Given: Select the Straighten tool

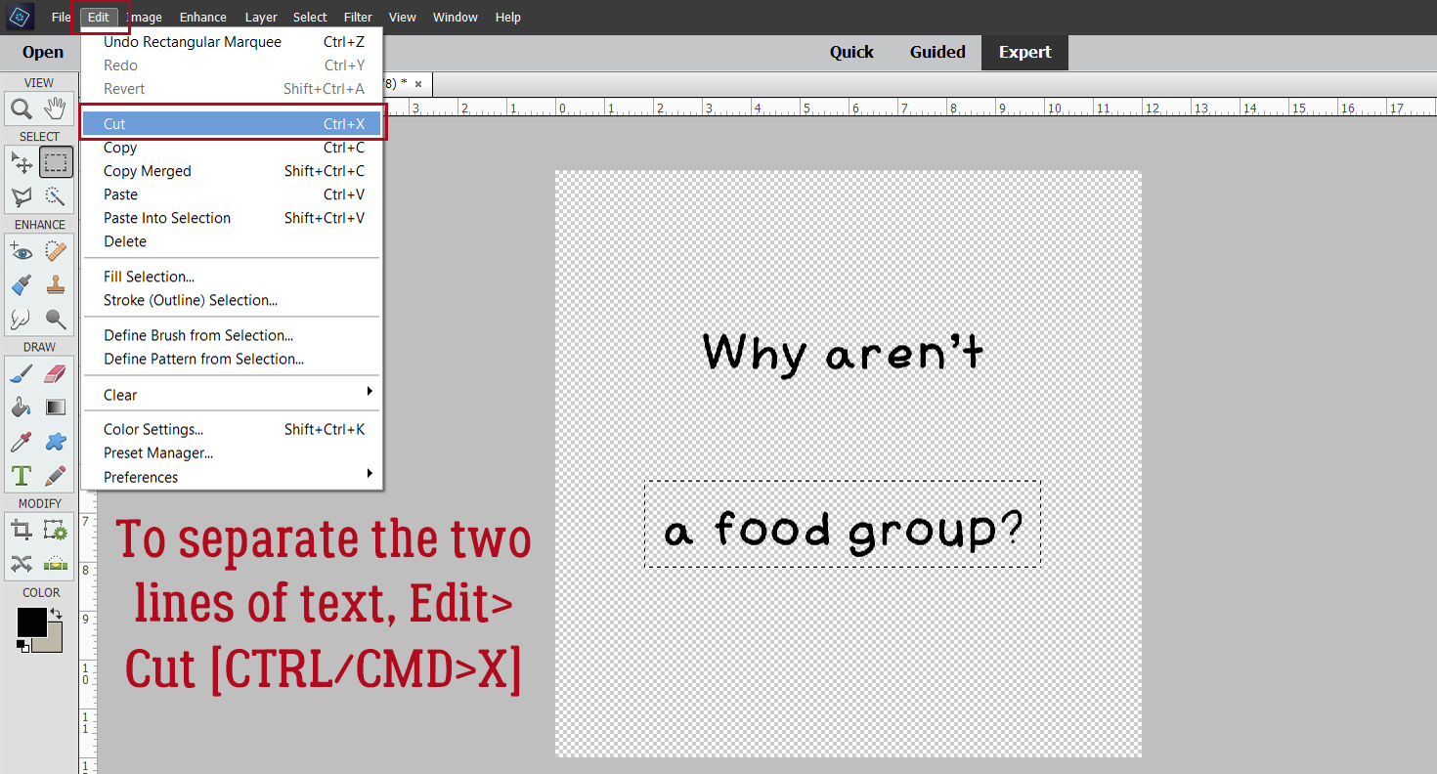Looking at the screenshot, I should [56, 564].
